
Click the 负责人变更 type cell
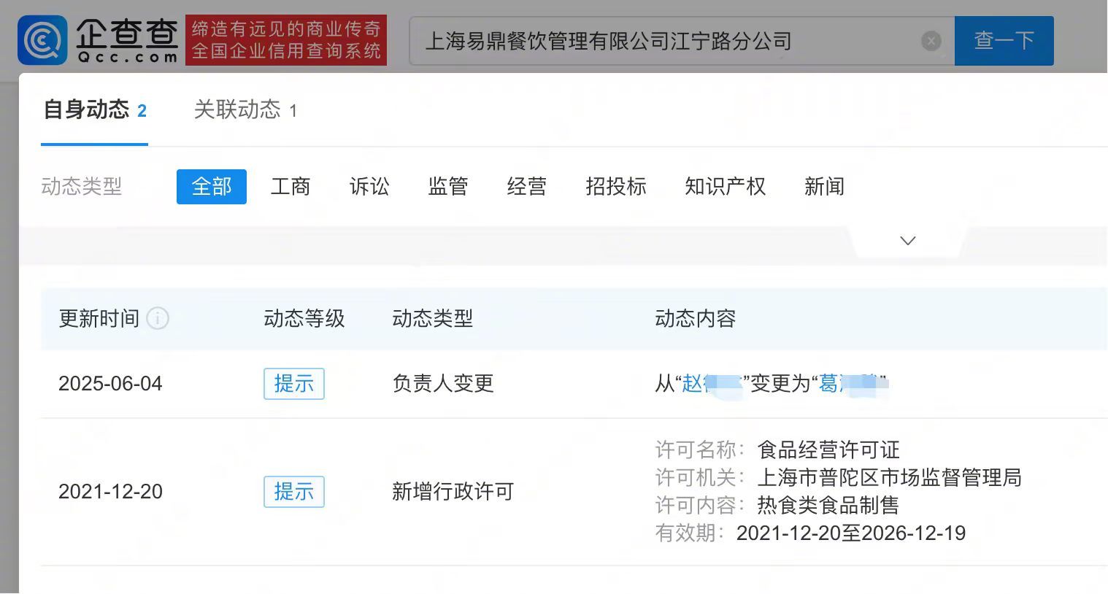(x=443, y=384)
